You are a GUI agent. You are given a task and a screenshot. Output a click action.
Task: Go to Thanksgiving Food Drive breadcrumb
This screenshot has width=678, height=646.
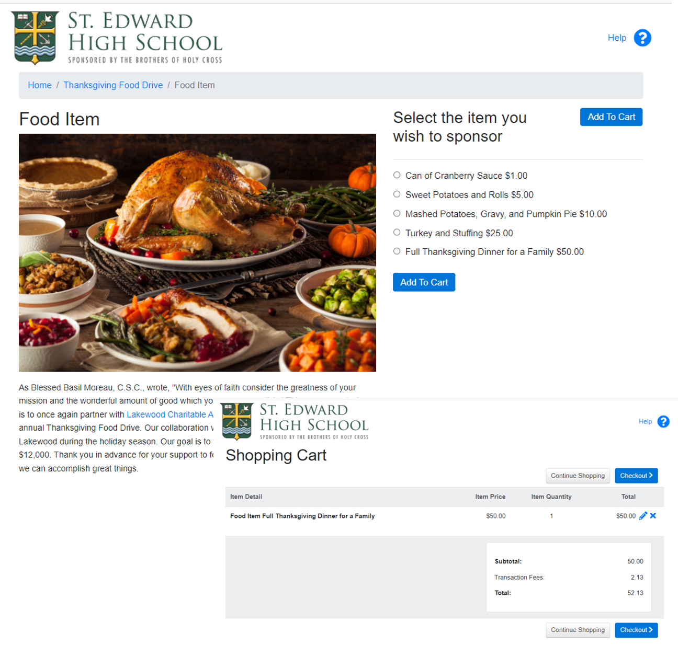(113, 85)
